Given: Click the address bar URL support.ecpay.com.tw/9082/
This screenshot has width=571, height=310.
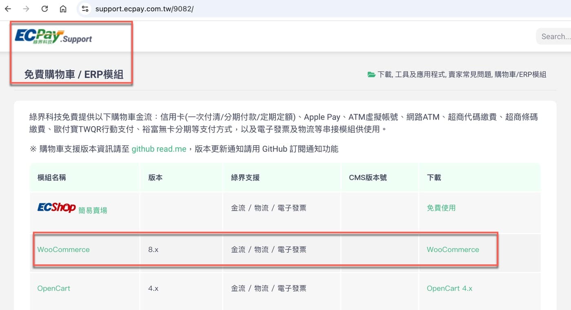Looking at the screenshot, I should tap(144, 9).
